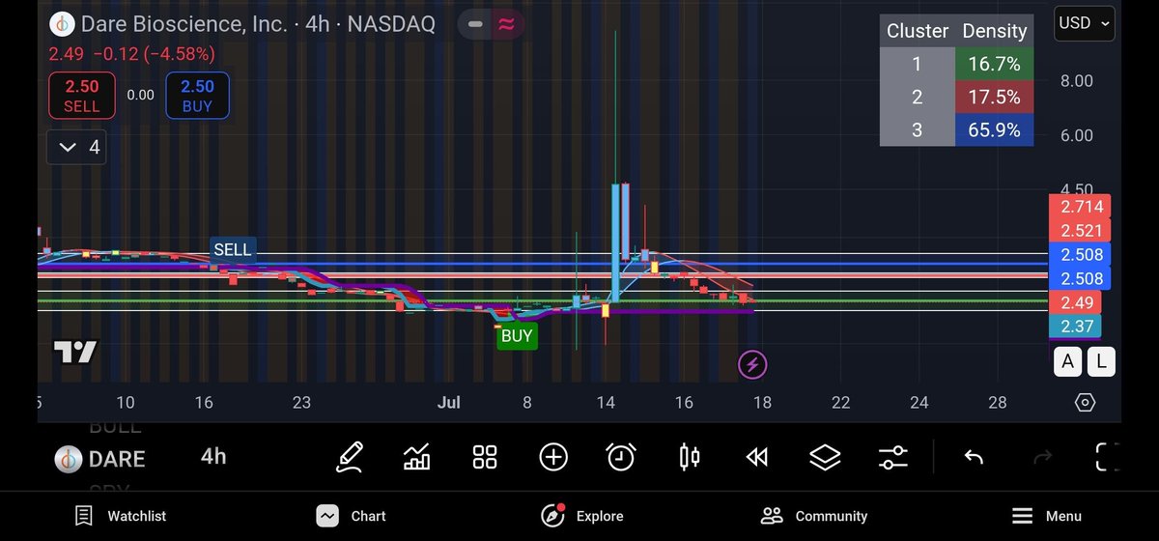
Task: Tap the red 2.50 SELL button
Action: (x=82, y=96)
